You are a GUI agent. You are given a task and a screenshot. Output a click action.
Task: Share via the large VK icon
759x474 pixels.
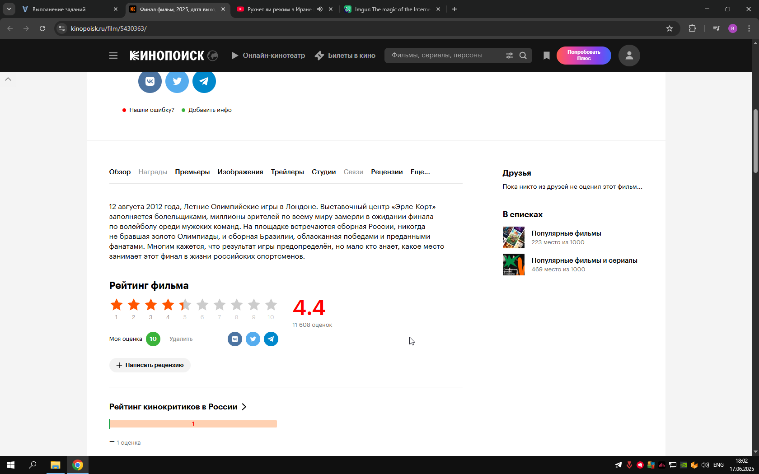[x=150, y=81]
